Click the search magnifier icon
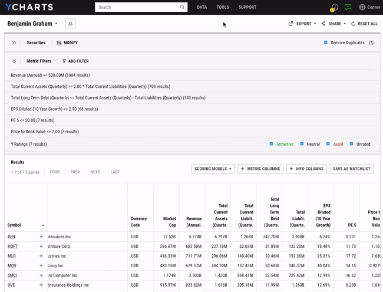383x292 pixels. pos(182,7)
